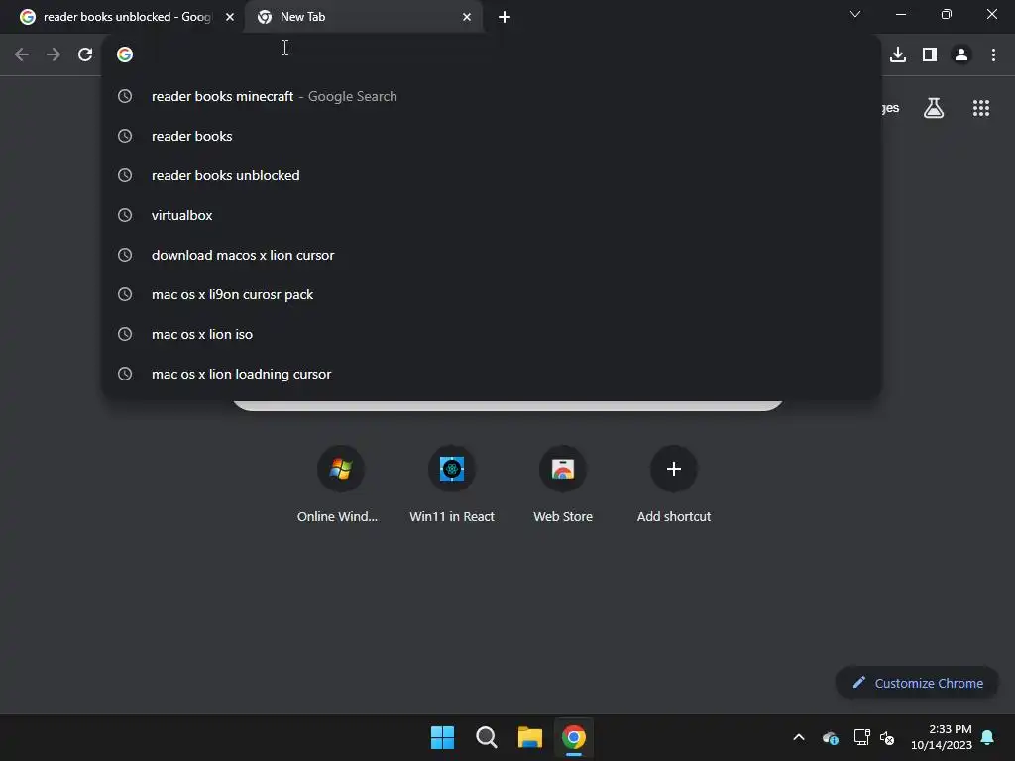Image resolution: width=1015 pixels, height=761 pixels.
Task: Click the Google icon in address bar
Action: [x=125, y=54]
